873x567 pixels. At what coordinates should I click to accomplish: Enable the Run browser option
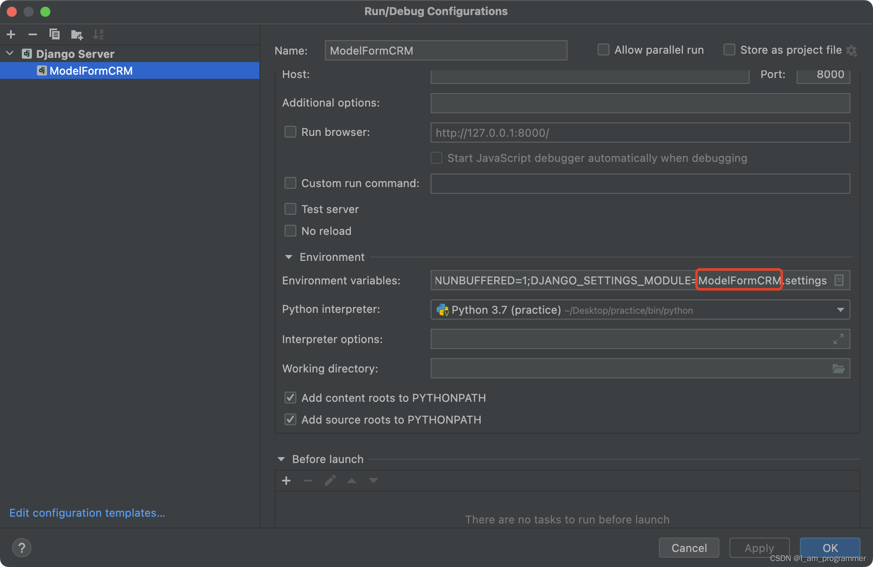[290, 132]
